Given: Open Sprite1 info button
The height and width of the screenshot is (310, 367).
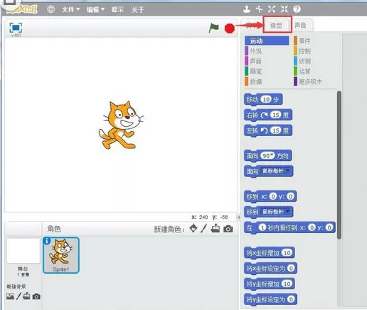Looking at the screenshot, I should [47, 241].
